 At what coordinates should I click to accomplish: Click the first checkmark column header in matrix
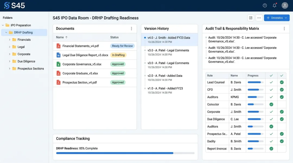tap(271, 75)
